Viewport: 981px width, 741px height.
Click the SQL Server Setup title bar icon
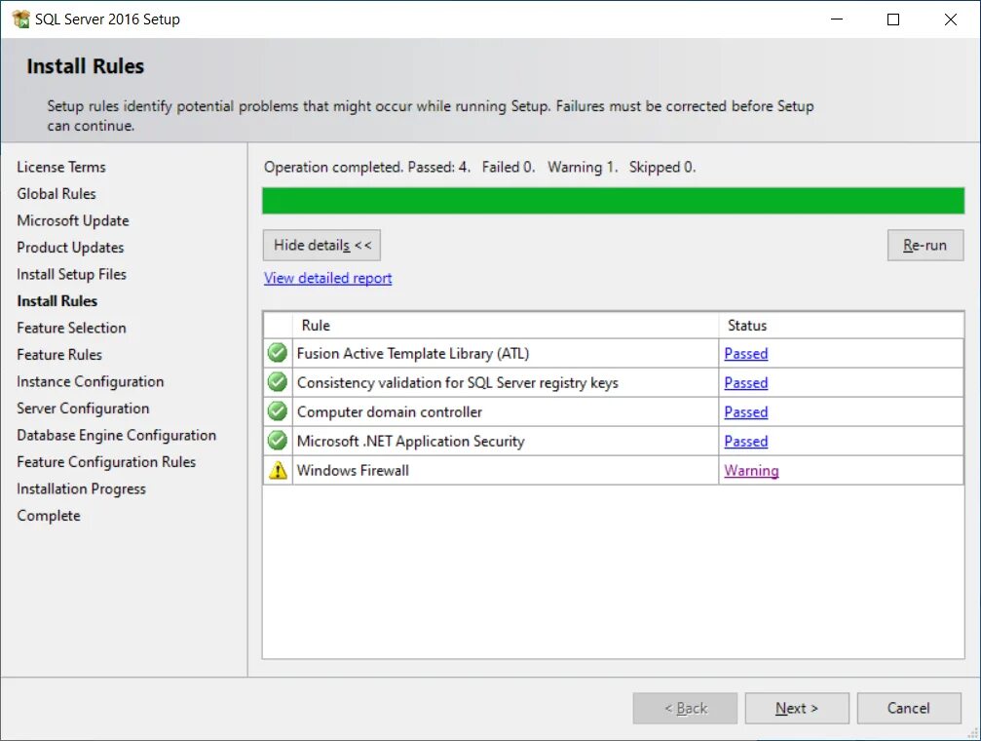pyautogui.click(x=20, y=19)
